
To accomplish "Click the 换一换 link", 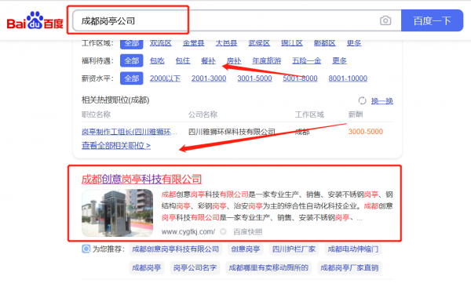I will tap(382, 101).
